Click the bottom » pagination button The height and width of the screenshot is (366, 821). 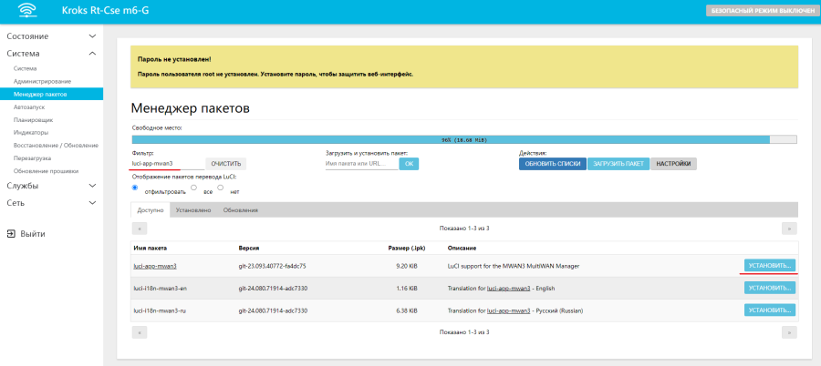coord(789,332)
